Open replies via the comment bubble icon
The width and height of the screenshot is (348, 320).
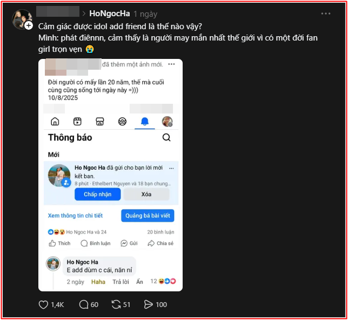[84, 305]
